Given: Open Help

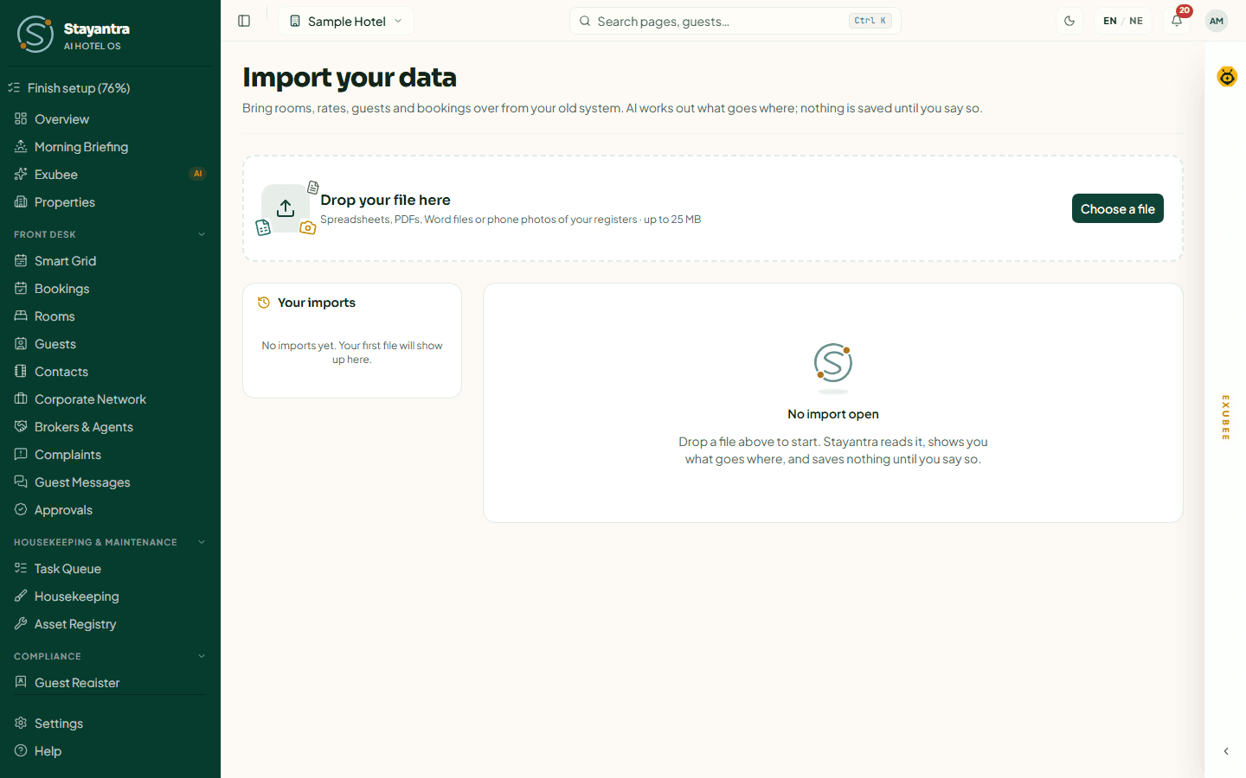Looking at the screenshot, I should (x=110, y=751).
